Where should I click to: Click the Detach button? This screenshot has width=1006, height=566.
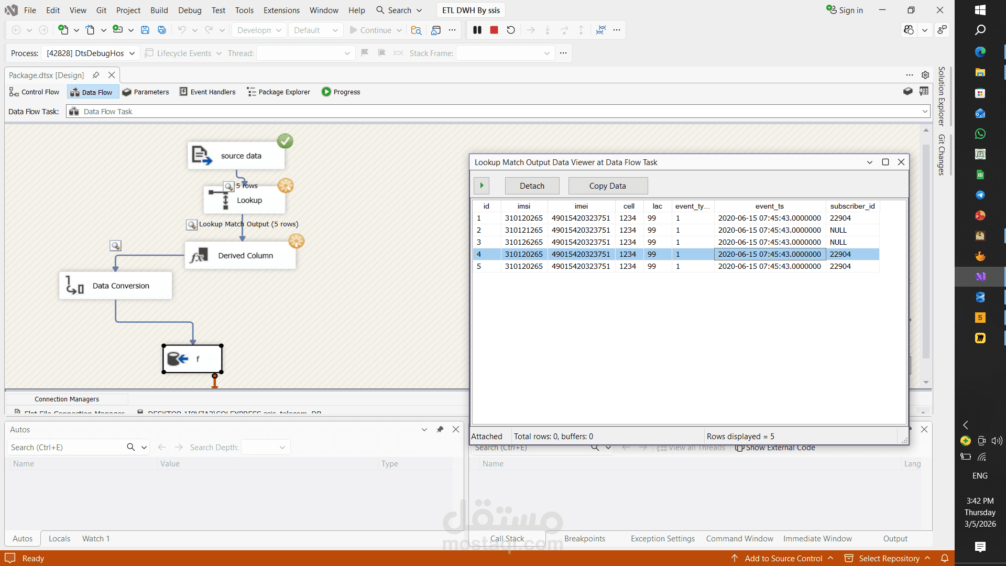point(532,186)
